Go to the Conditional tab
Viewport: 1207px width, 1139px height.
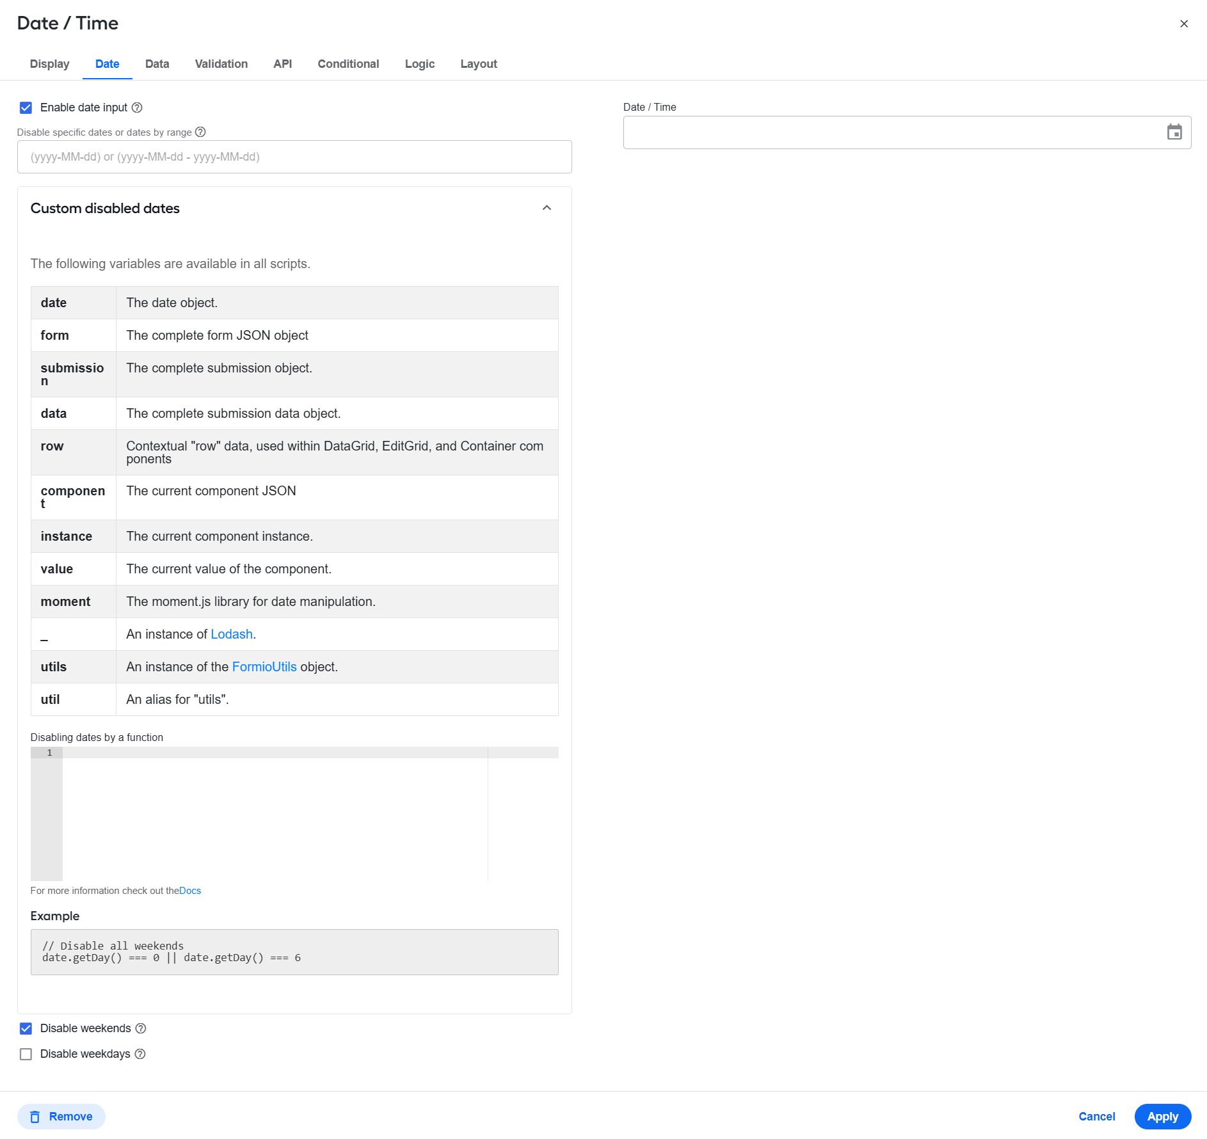point(349,64)
